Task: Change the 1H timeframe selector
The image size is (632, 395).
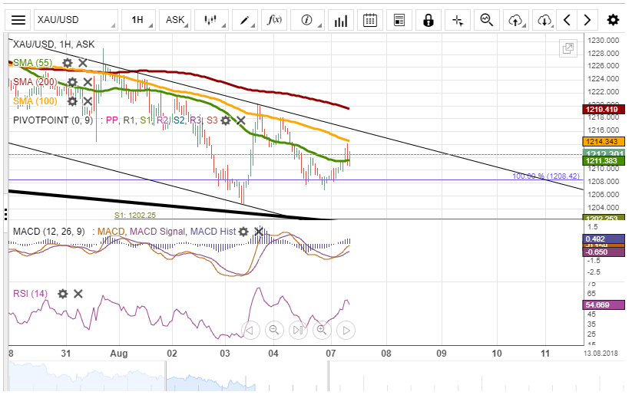Action: pos(138,20)
